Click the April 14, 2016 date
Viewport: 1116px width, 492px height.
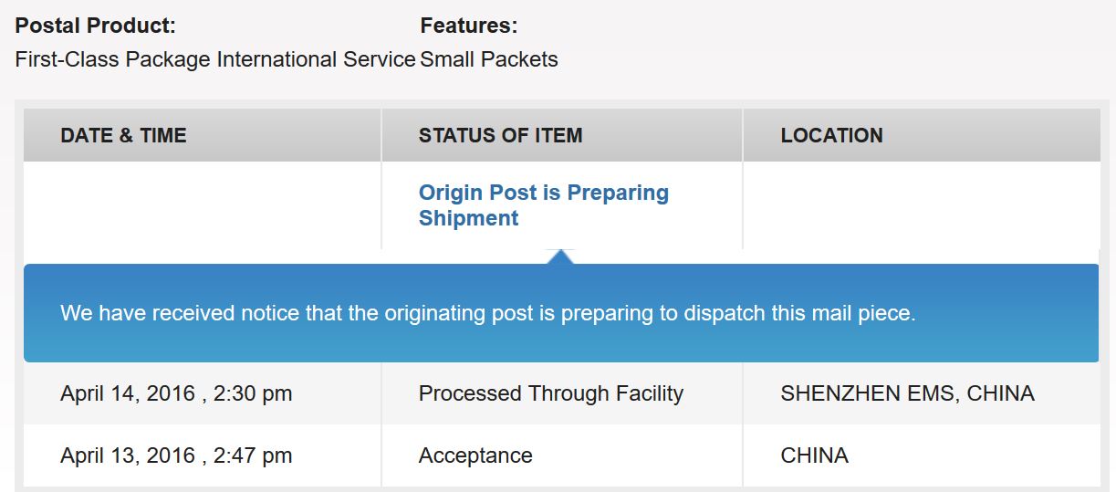pyautogui.click(x=128, y=393)
